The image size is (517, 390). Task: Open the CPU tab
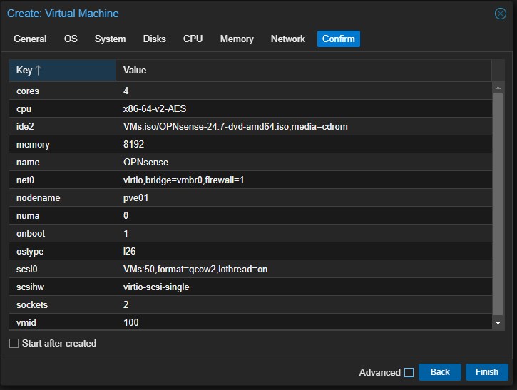click(193, 39)
